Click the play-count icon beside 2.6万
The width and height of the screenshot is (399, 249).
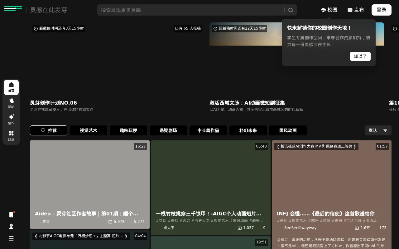357,228
